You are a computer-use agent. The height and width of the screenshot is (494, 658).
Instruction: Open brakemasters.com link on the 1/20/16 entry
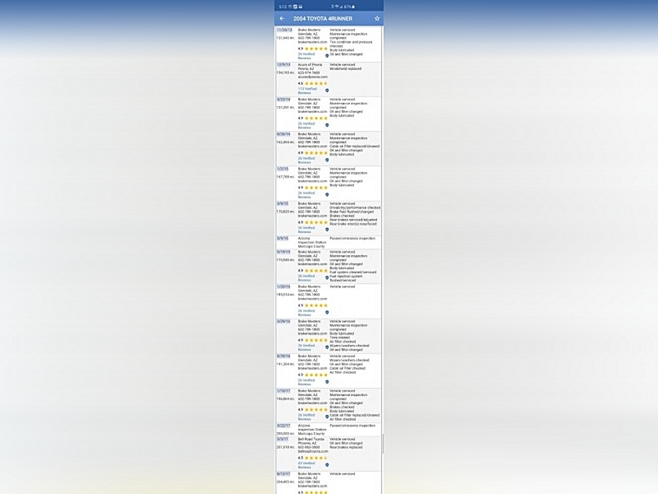[x=313, y=298]
